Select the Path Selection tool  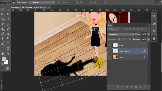coord(3,48)
